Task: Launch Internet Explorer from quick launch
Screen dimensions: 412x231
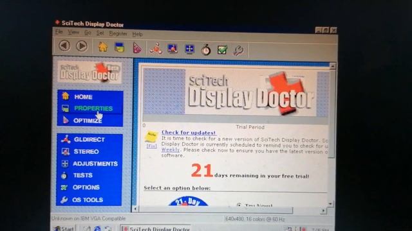Action: click(97, 228)
